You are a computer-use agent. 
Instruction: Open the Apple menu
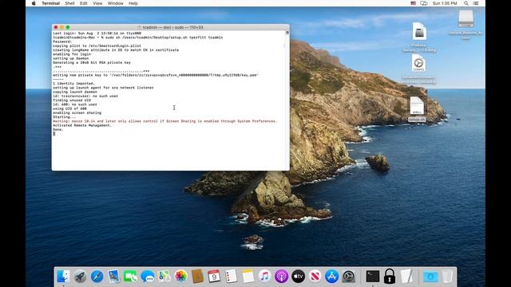coord(34,3)
